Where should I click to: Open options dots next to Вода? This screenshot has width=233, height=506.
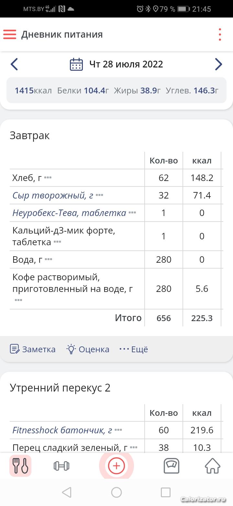coord(49,259)
